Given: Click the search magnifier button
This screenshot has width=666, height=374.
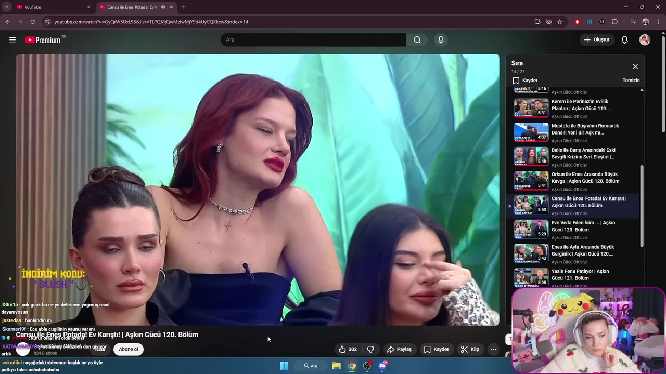Looking at the screenshot, I should click(417, 40).
